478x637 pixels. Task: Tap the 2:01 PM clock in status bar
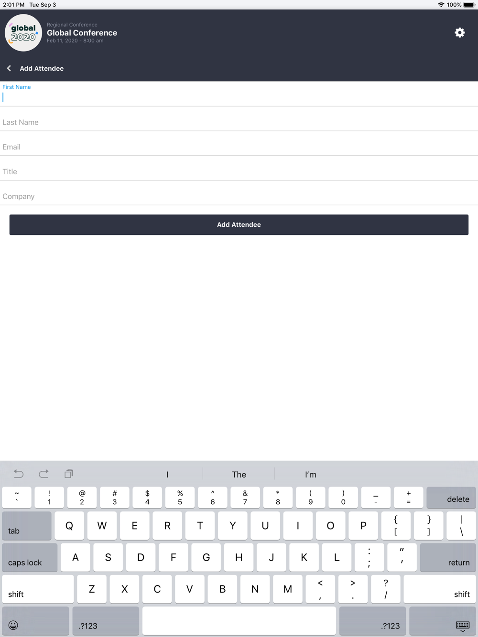pos(14,5)
